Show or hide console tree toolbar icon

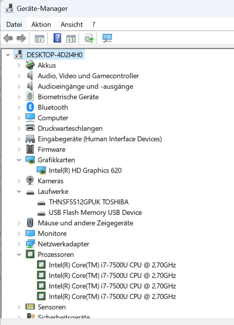pyautogui.click(x=39, y=39)
